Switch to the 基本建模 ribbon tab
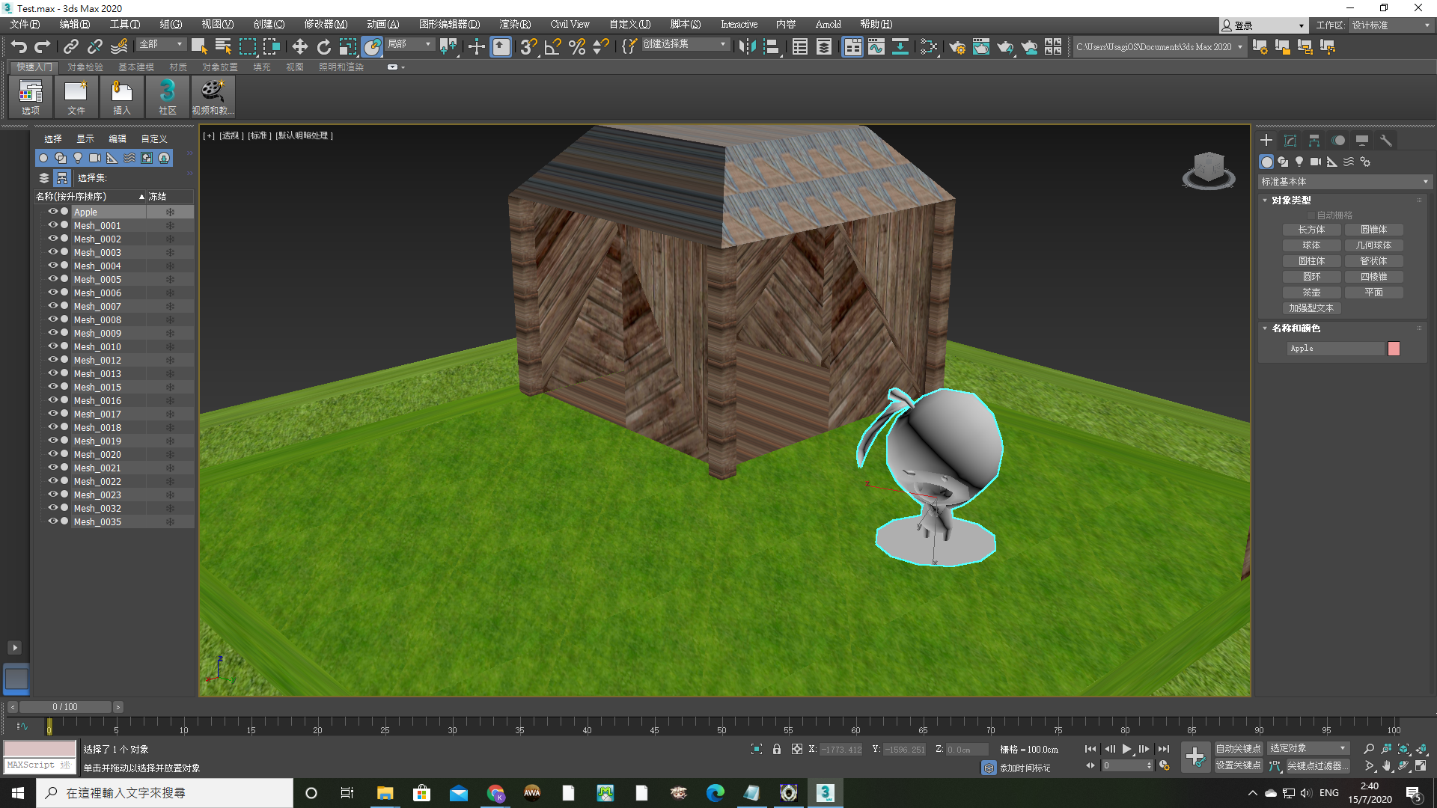1437x808 pixels. 135,67
